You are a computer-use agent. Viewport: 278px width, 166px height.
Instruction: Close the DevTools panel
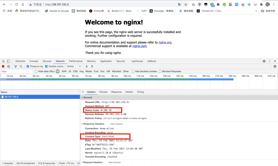[275, 61]
